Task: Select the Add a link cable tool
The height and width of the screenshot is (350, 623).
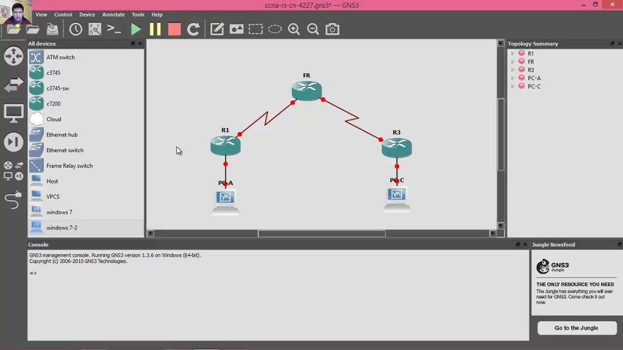Action: coord(13,200)
